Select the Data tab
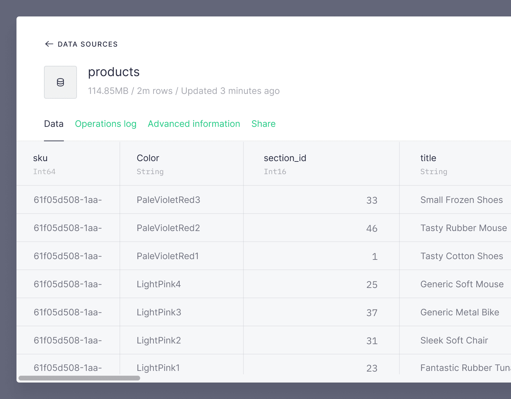 click(x=54, y=124)
